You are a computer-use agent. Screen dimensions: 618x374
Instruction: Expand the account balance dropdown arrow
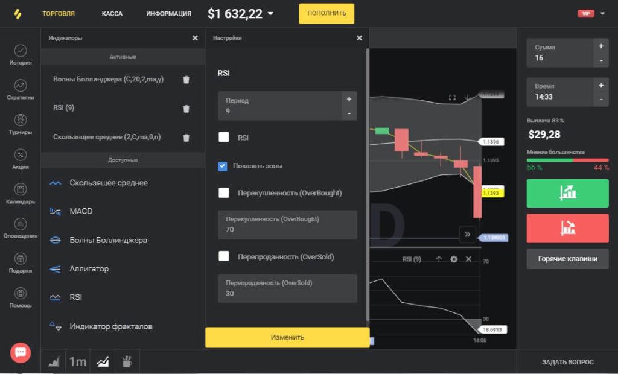[x=270, y=14]
